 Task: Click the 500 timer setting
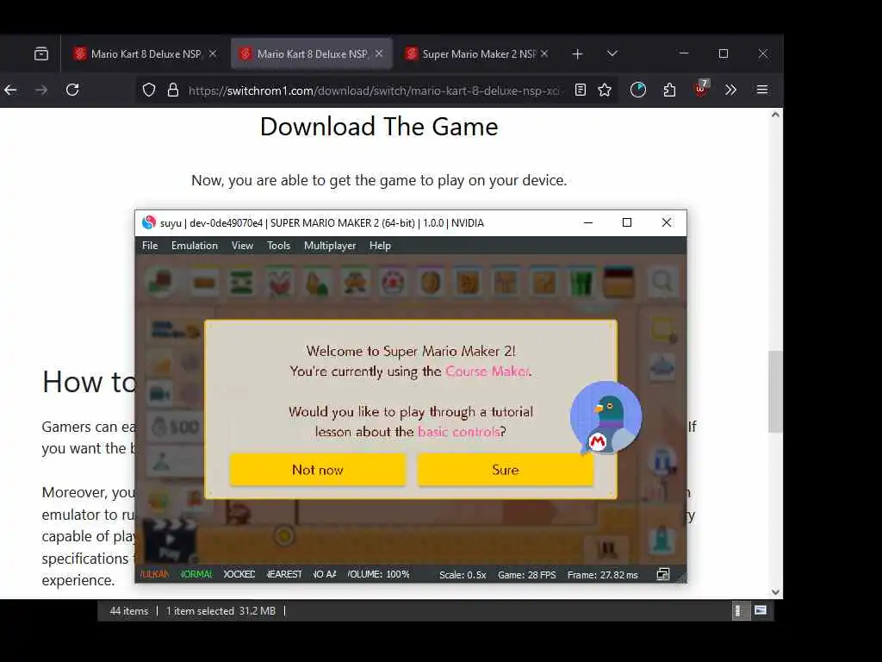176,428
